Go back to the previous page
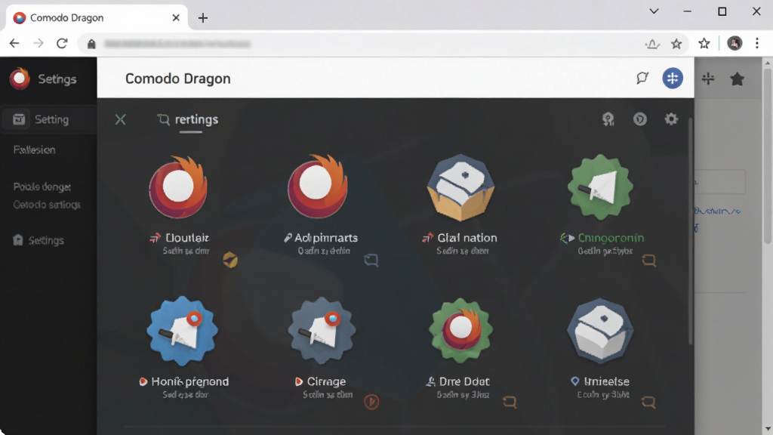The width and height of the screenshot is (773, 435). click(x=14, y=43)
